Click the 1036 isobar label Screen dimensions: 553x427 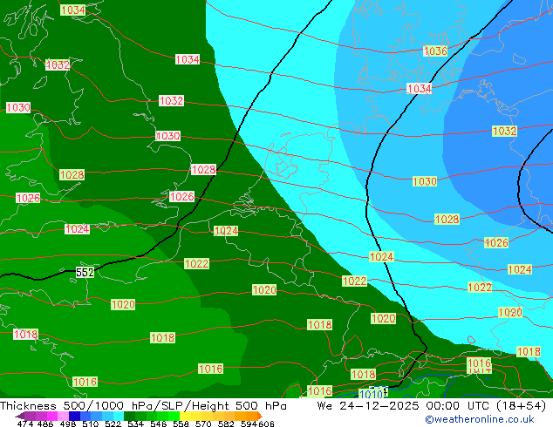pos(435,51)
